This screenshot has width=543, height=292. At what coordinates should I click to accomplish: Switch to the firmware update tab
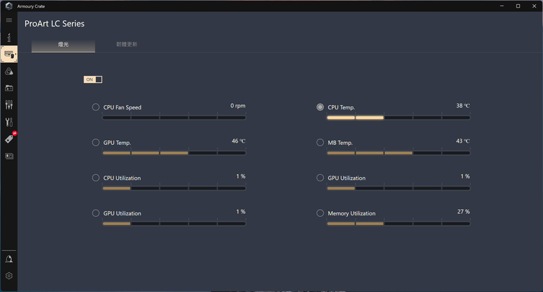[127, 45]
